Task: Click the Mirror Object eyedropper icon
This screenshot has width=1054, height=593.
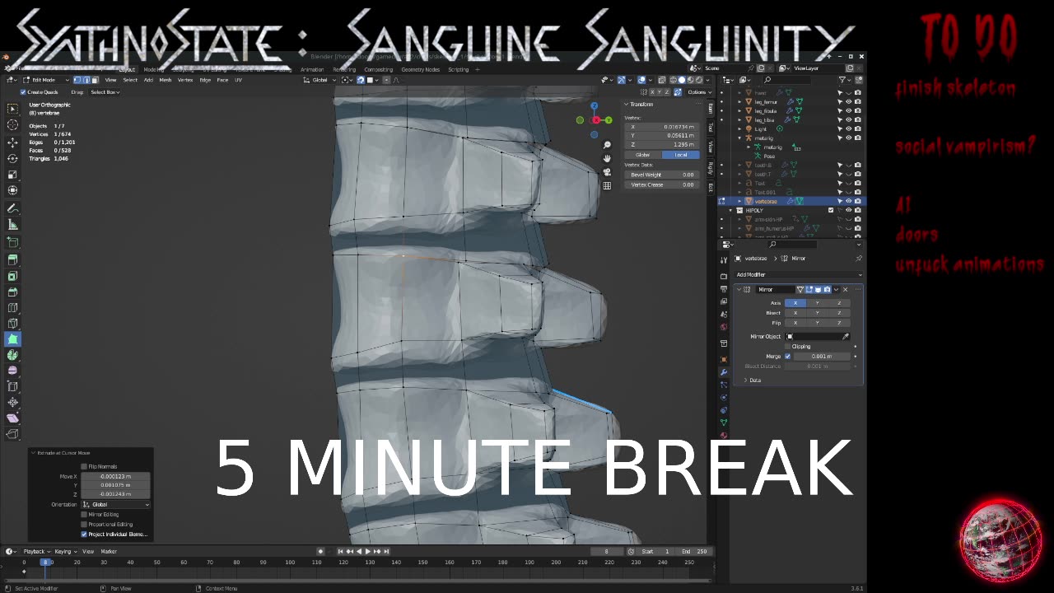Action: click(x=846, y=336)
